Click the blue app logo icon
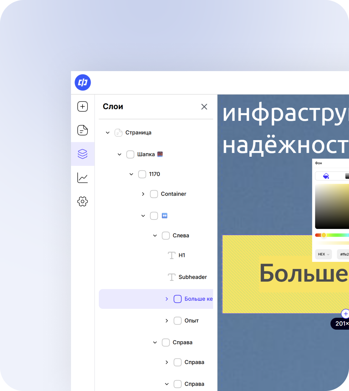Screen dimensions: 349x391 pyautogui.click(x=83, y=82)
